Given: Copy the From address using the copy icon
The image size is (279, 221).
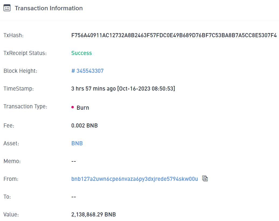Looking at the screenshot, I should [x=205, y=178].
